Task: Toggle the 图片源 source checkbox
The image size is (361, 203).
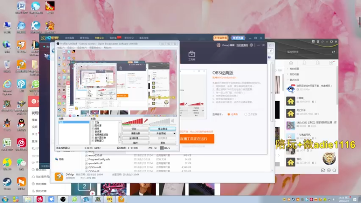Action: 93,126
